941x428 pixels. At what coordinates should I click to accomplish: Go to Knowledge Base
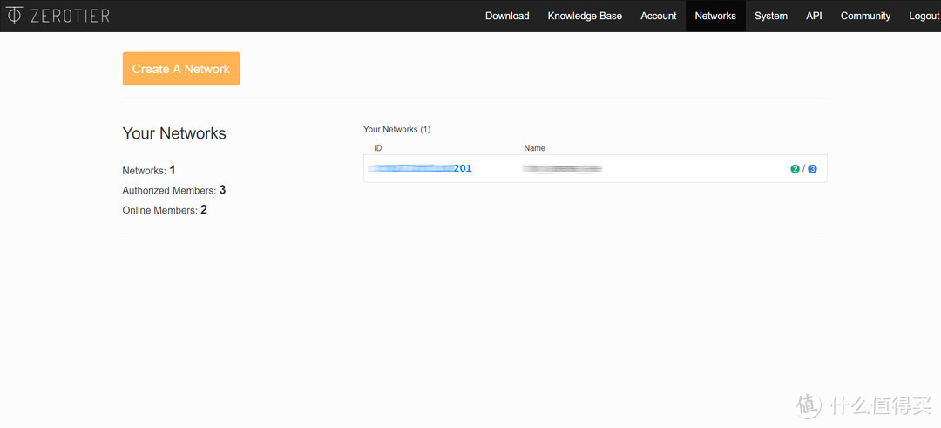pos(585,16)
